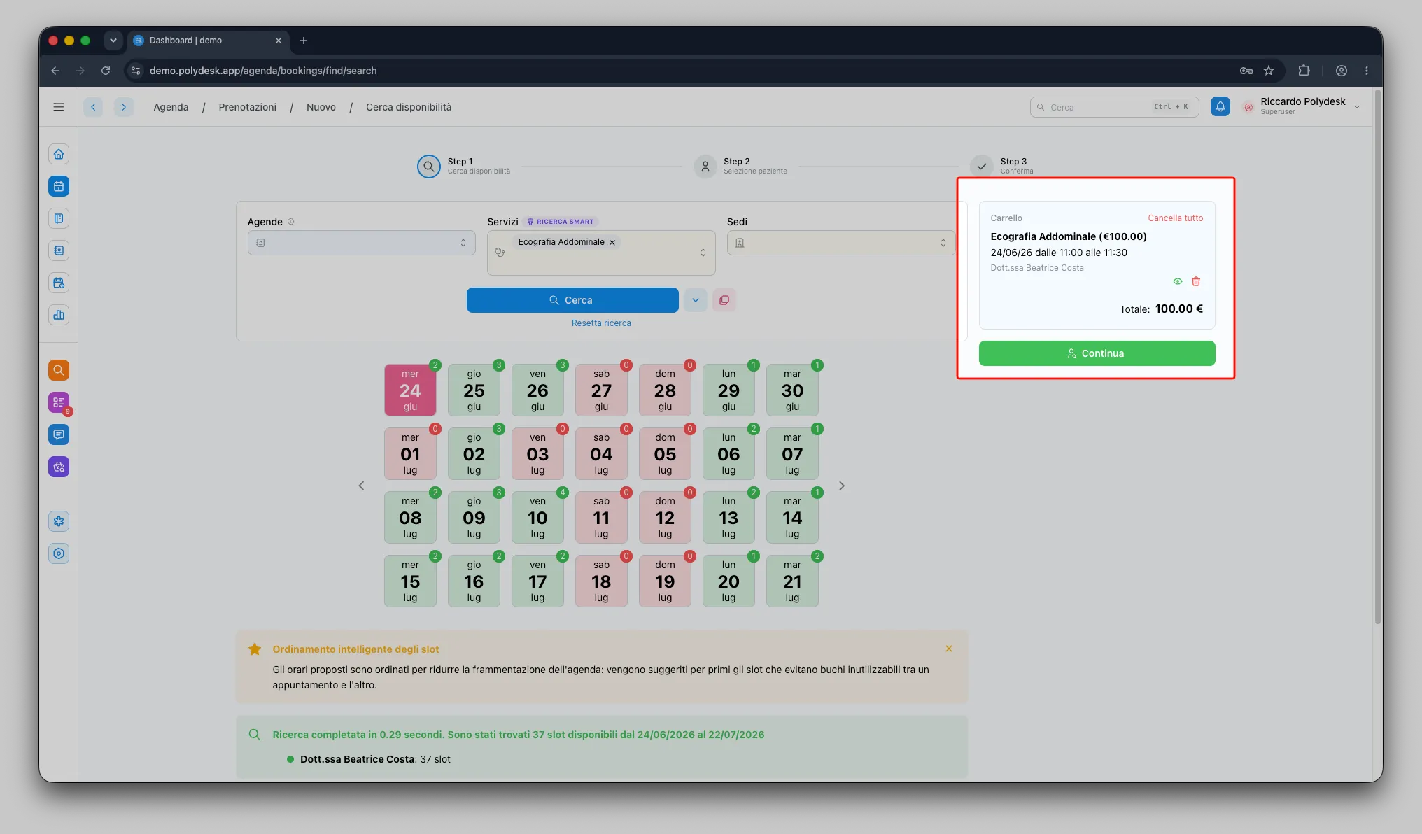Click the Prenotazioni breadcrumb
This screenshot has width=1422, height=834.
(247, 107)
